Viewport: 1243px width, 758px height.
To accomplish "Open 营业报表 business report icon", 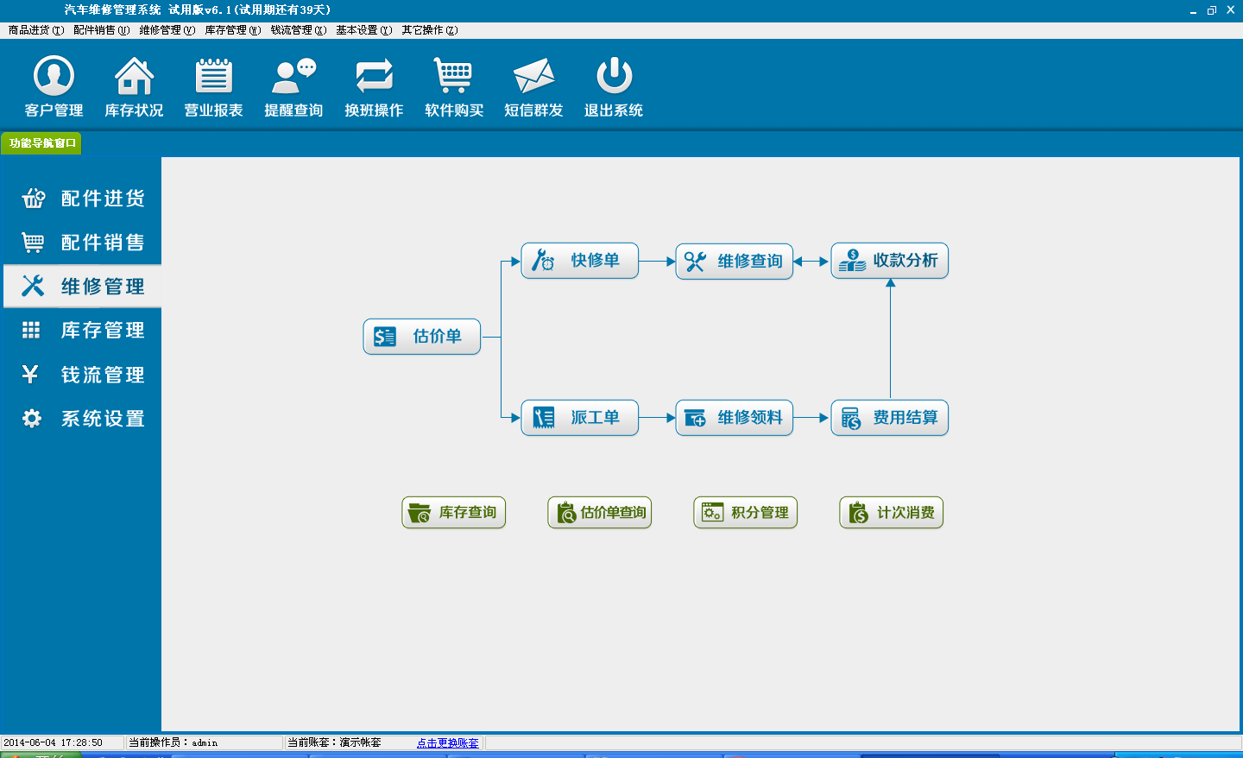I will click(x=213, y=77).
